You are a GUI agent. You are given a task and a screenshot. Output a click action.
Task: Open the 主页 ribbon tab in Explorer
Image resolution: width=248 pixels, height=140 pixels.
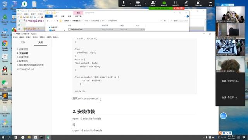tap(56, 16)
